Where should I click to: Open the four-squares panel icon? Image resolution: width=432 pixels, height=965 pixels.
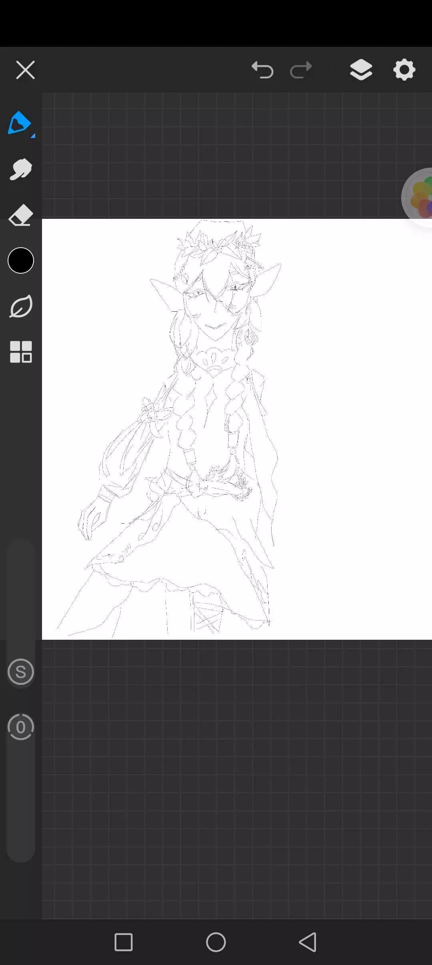(21, 352)
